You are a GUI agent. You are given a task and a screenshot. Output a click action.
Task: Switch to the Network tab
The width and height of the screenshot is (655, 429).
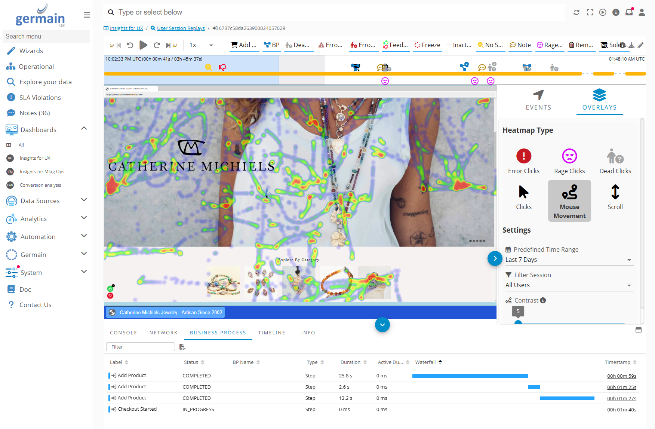point(163,333)
